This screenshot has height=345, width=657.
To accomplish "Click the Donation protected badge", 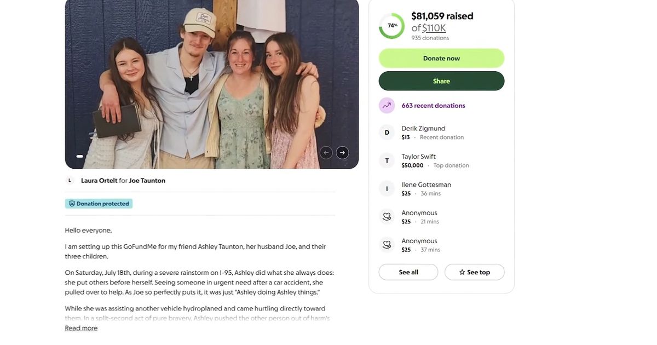I will pos(99,204).
